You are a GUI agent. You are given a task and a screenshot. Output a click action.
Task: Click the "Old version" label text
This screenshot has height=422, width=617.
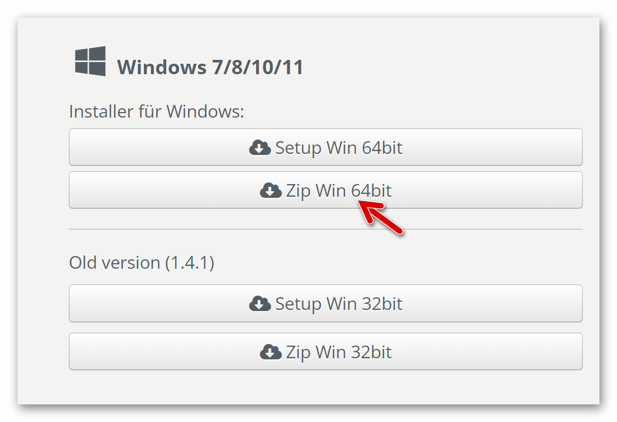(114, 263)
